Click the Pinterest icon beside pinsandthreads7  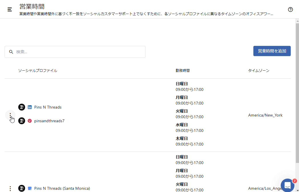pos(30,121)
